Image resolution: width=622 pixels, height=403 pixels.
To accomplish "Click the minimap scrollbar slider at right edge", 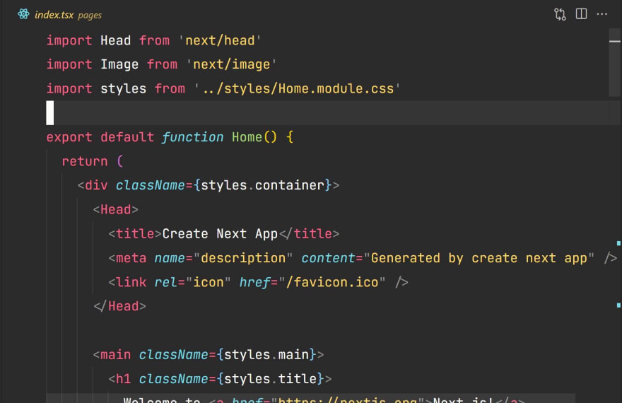I will (615, 62).
